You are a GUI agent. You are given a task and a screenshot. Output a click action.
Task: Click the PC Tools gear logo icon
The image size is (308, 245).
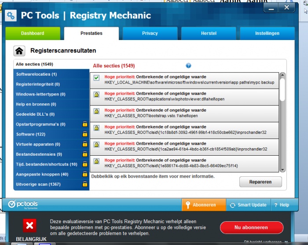(11, 15)
